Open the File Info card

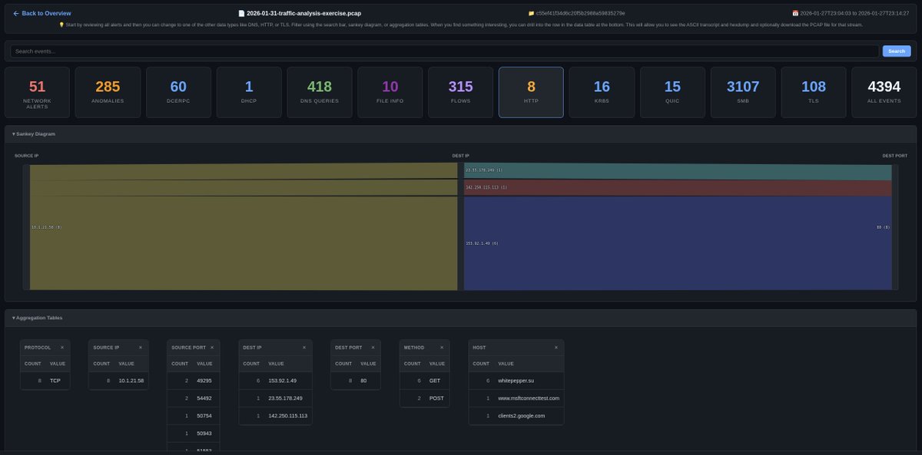[x=390, y=92]
